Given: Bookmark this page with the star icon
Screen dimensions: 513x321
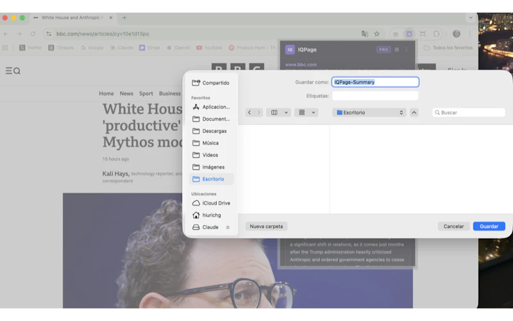Looking at the screenshot, I should click(x=377, y=34).
